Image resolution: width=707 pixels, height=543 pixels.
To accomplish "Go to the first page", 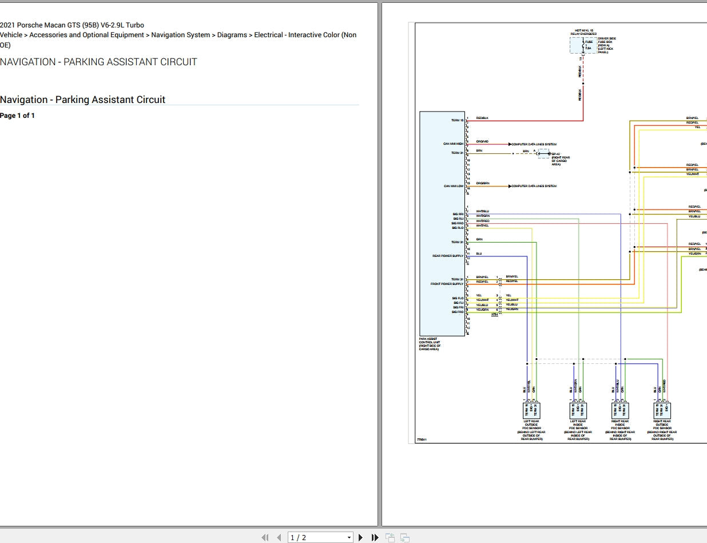I will click(265, 537).
